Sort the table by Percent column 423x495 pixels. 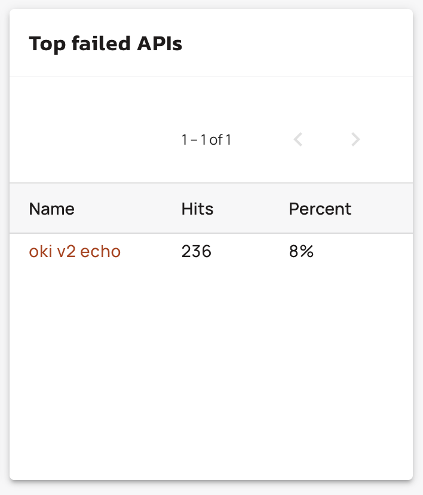320,209
